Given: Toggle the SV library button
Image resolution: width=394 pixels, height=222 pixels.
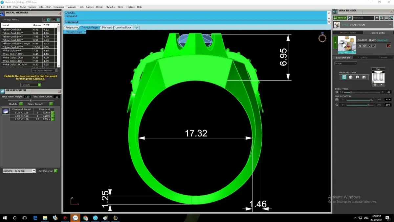Looking at the screenshot, I should [x=46, y=20].
